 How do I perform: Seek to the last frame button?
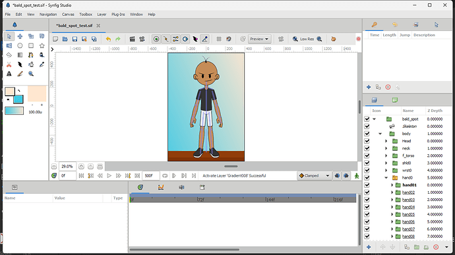point(137,175)
